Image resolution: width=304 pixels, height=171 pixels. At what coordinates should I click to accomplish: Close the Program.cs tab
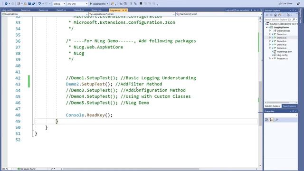click(x=126, y=10)
